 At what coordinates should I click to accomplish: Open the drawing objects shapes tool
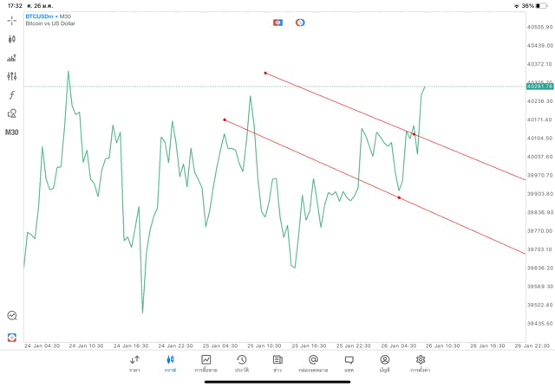12,113
